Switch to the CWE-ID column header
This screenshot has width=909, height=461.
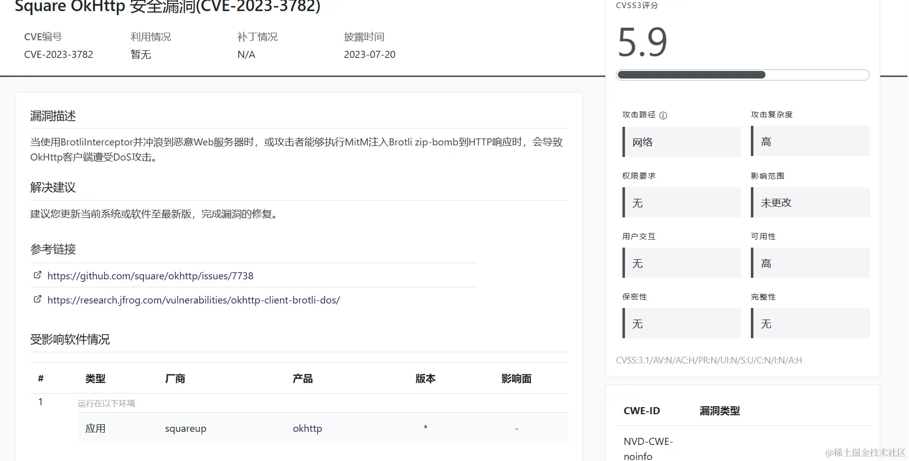642,411
